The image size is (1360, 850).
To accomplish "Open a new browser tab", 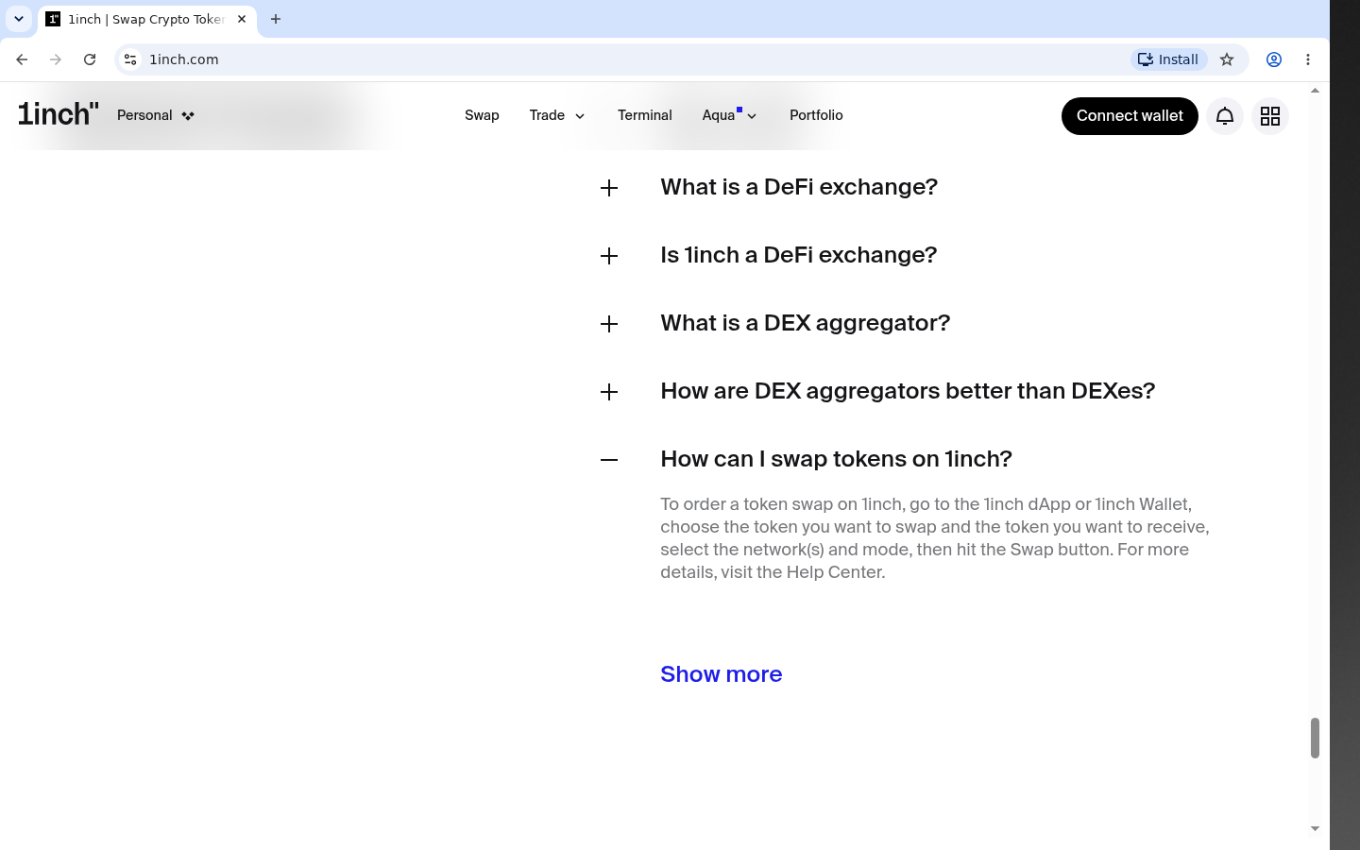I will 276,19.
